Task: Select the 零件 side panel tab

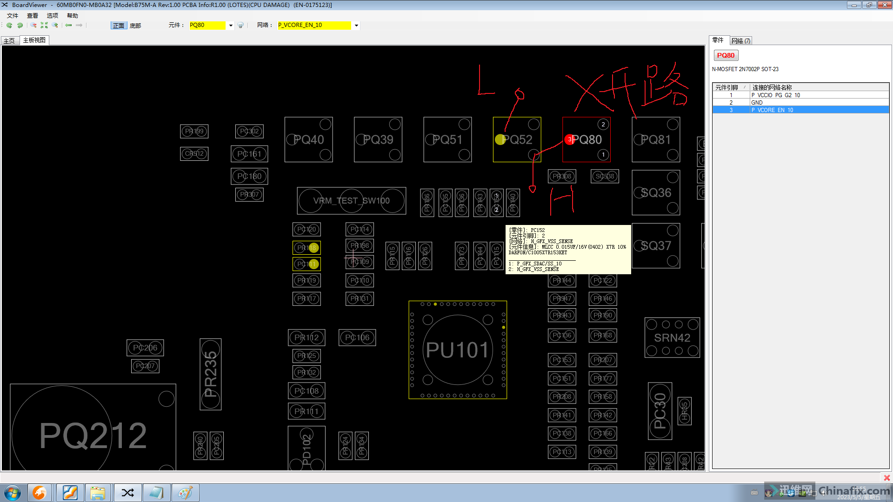Action: (x=718, y=40)
